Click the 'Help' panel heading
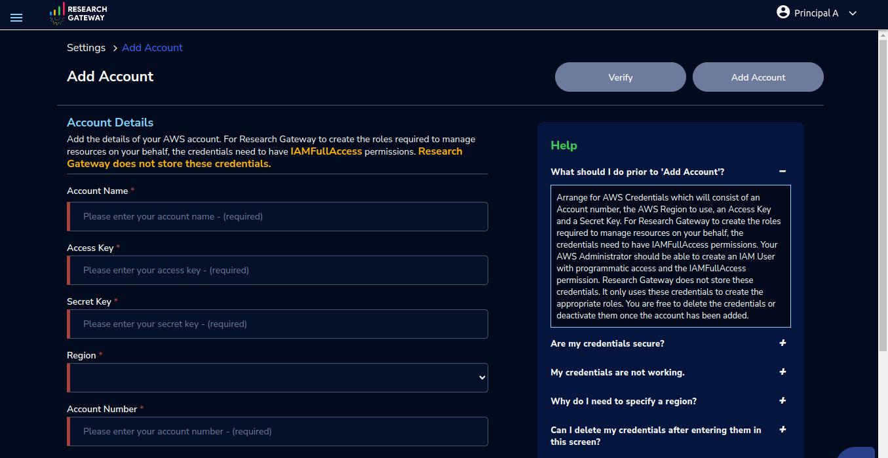Screen dimensions: 888x458 tap(564, 145)
